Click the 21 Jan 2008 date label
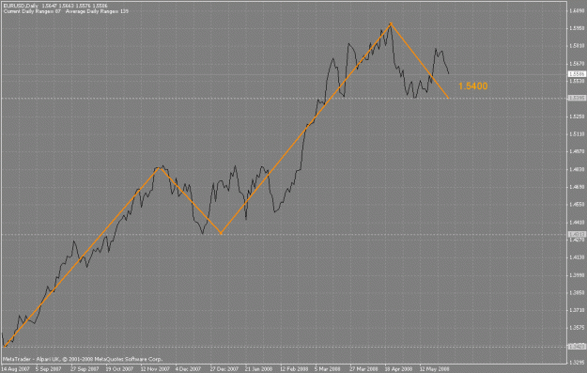Screen dimensions: 587x373 pos(258,369)
